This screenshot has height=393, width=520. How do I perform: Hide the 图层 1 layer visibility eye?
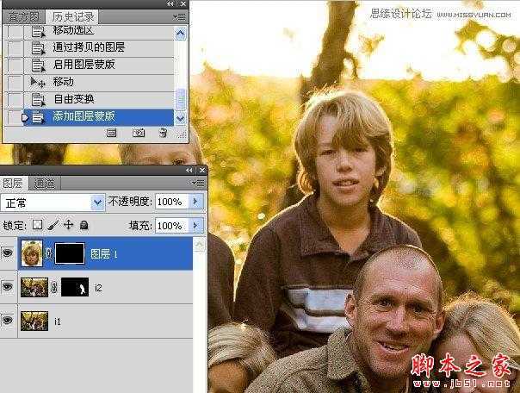[x=7, y=253]
